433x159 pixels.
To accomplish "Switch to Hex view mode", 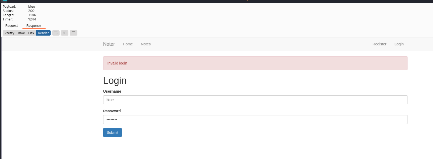I will [x=31, y=33].
